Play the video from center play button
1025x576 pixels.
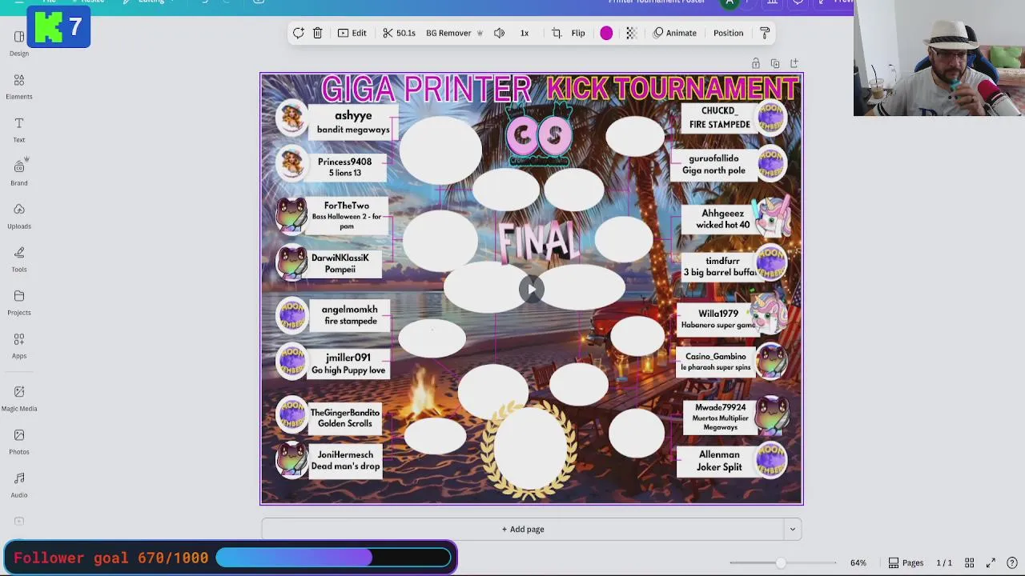pos(531,290)
